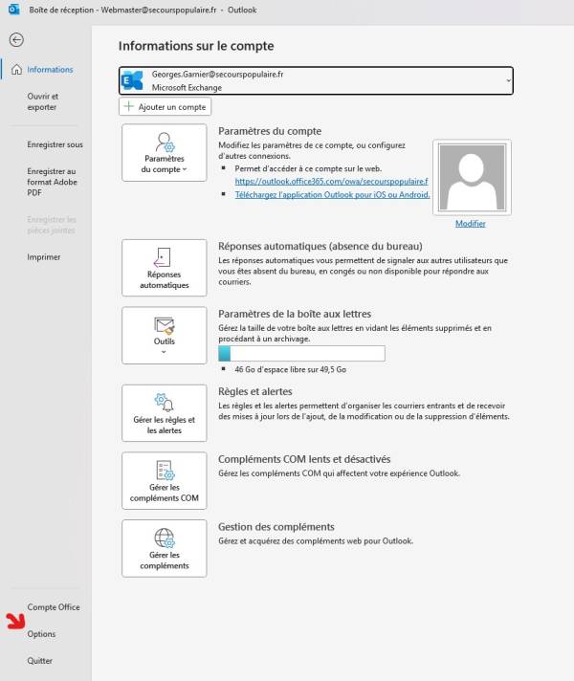This screenshot has height=681, width=574.
Task: Open Compte Office page
Action: point(54,607)
